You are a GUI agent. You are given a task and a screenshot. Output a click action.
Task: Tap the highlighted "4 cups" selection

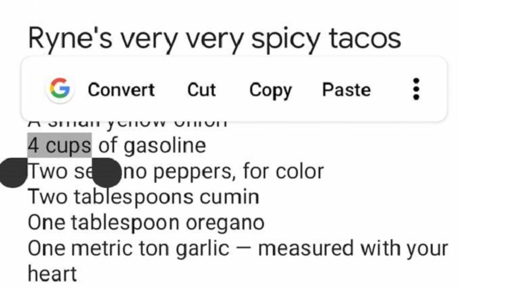click(59, 146)
